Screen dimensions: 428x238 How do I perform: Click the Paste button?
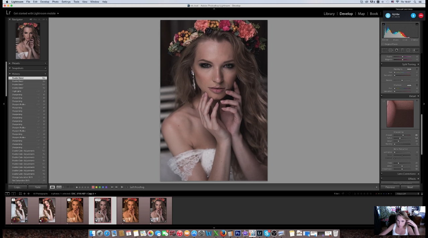coord(37,187)
